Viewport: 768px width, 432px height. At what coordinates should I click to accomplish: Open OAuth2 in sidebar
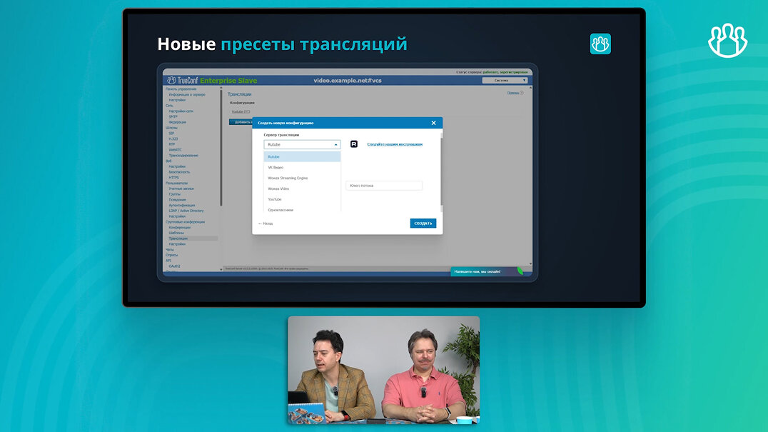click(x=174, y=266)
